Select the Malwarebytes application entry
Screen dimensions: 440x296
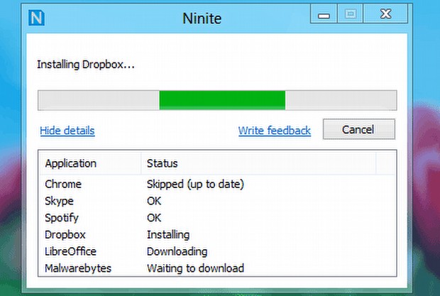tap(78, 268)
